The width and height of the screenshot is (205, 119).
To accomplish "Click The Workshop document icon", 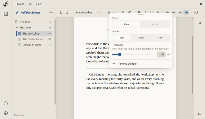I will (x=19, y=34).
